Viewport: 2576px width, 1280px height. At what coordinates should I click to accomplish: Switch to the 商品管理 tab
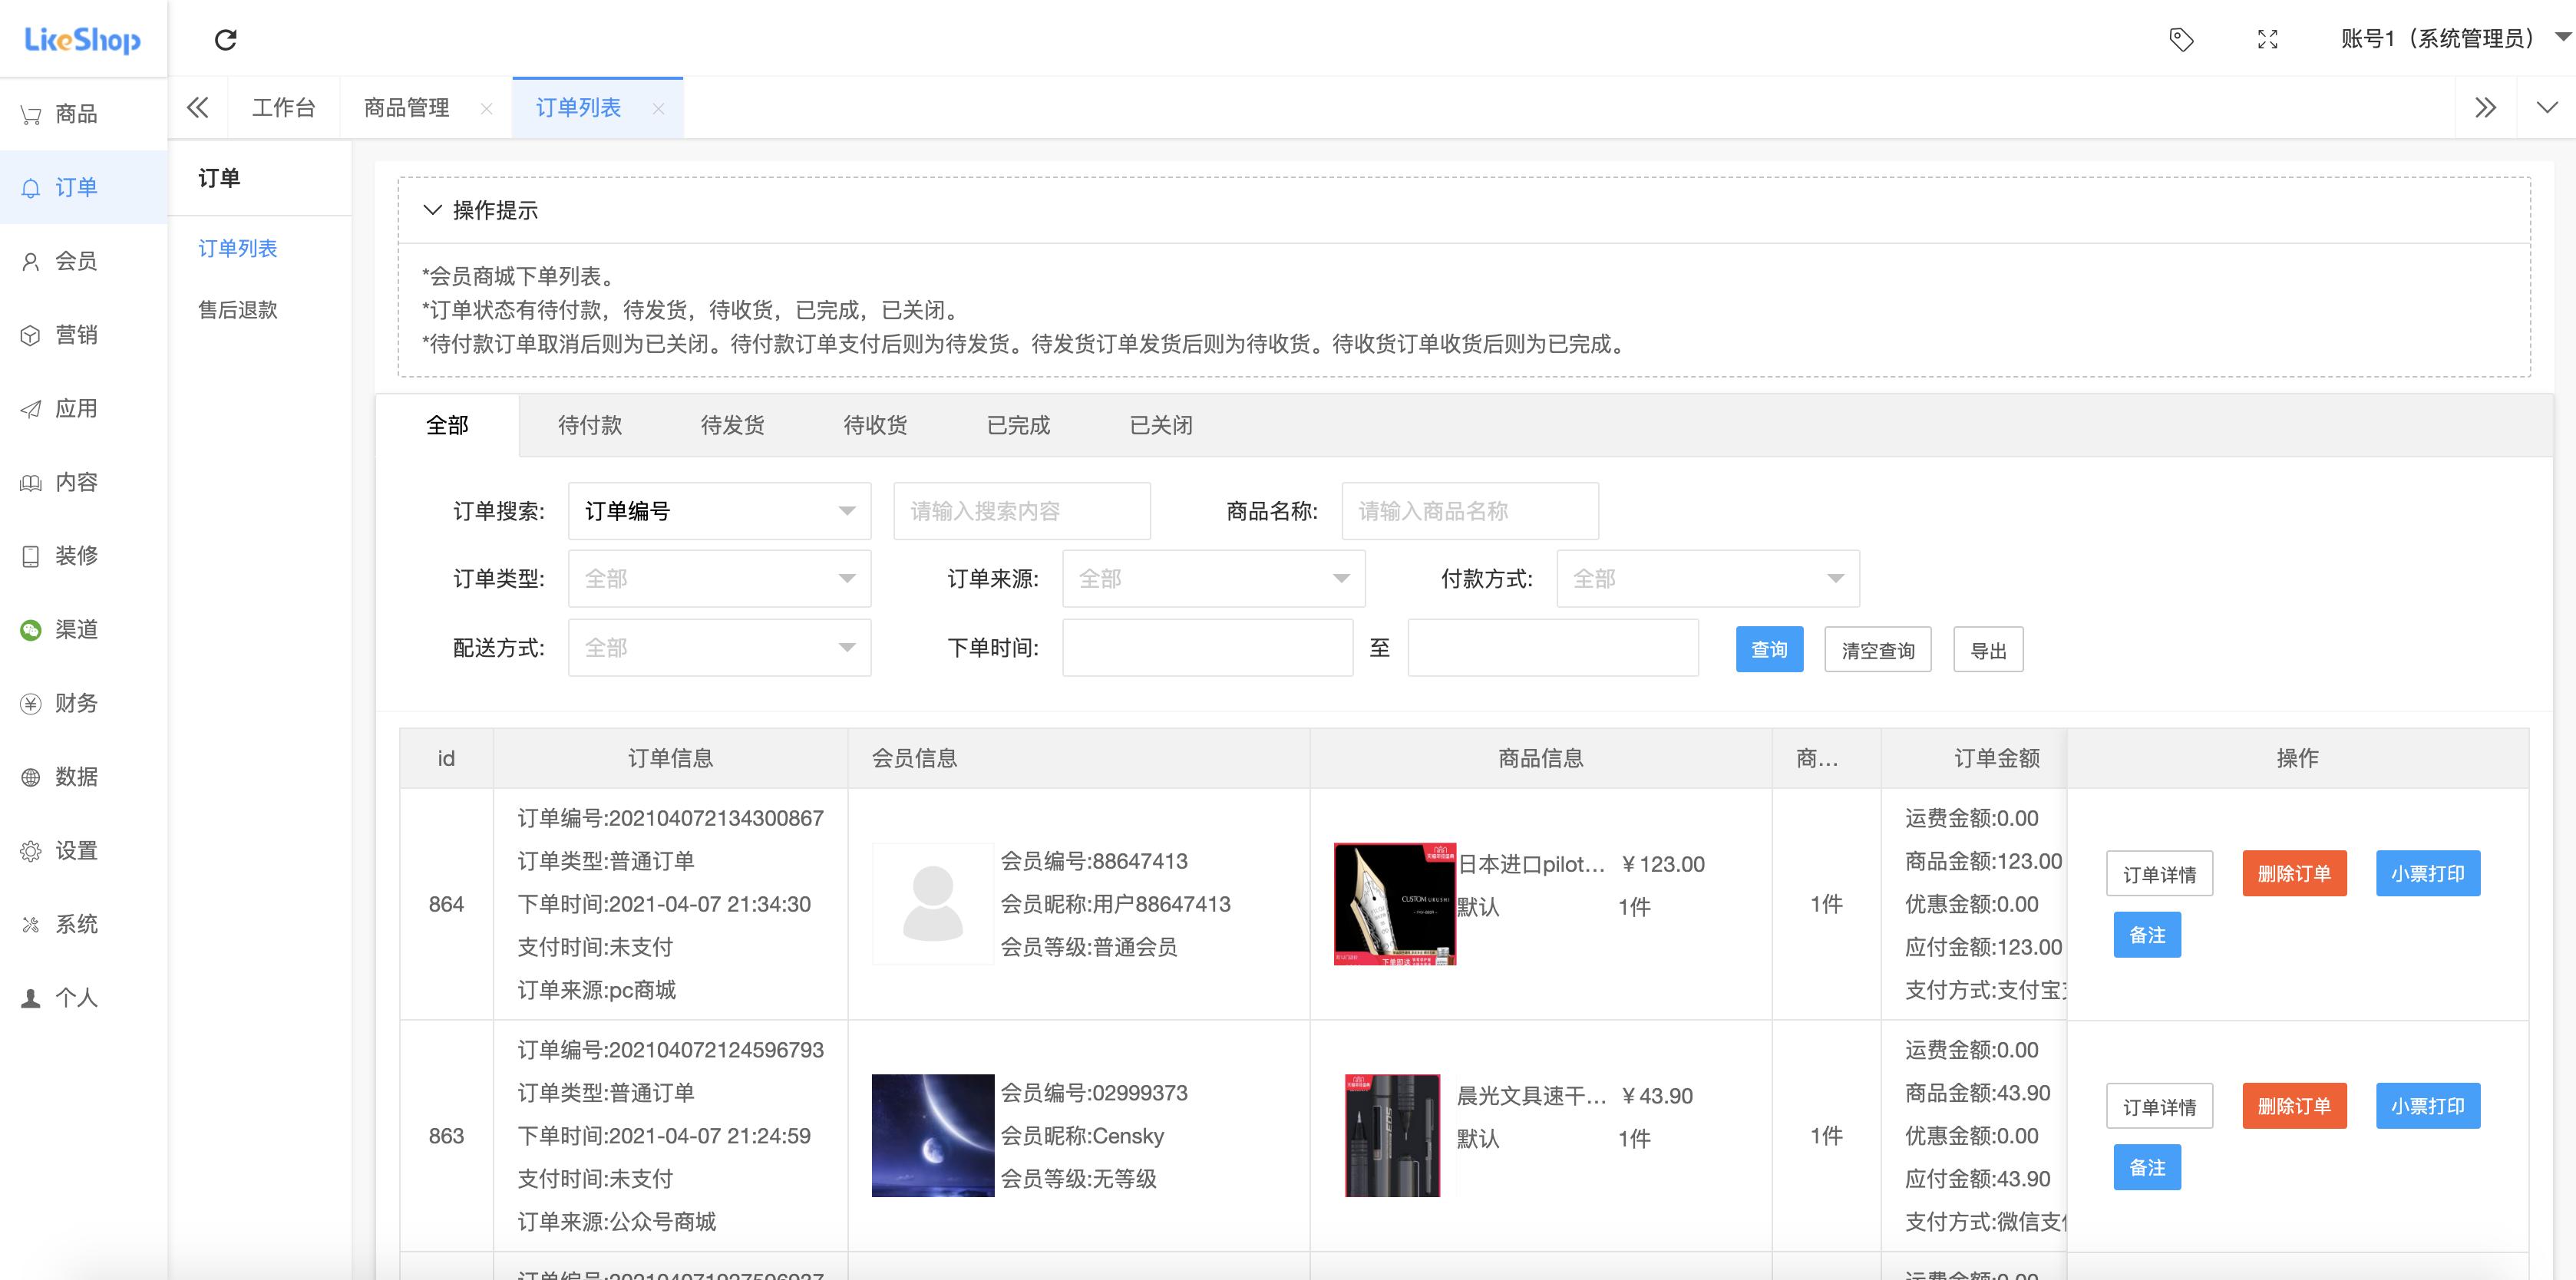click(x=406, y=107)
